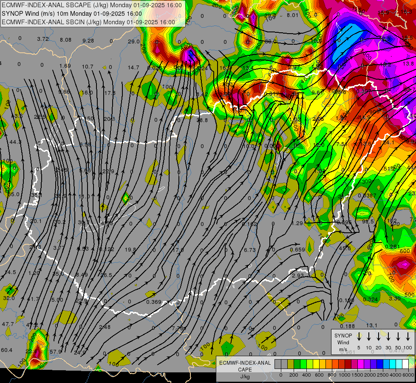Click the map value '44.3'
Image resolution: width=416 pixels, height=383 pixels.
click(x=15, y=142)
